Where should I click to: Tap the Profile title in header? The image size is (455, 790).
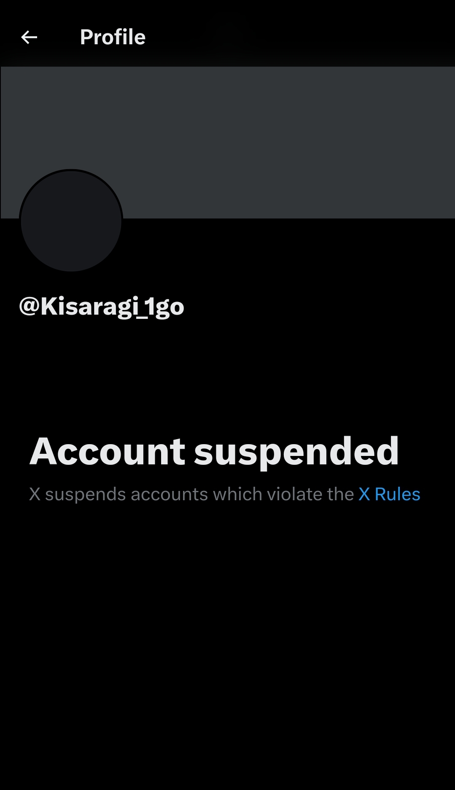pyautogui.click(x=113, y=37)
